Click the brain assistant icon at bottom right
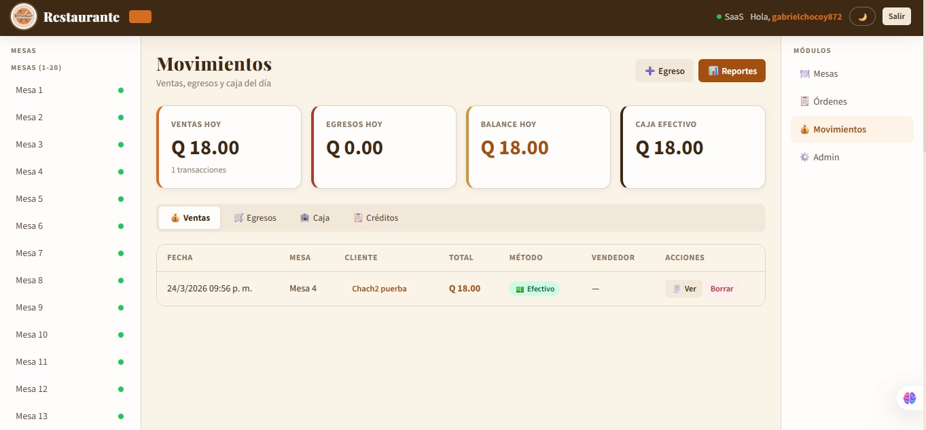The width and height of the screenshot is (926, 430). [x=910, y=398]
